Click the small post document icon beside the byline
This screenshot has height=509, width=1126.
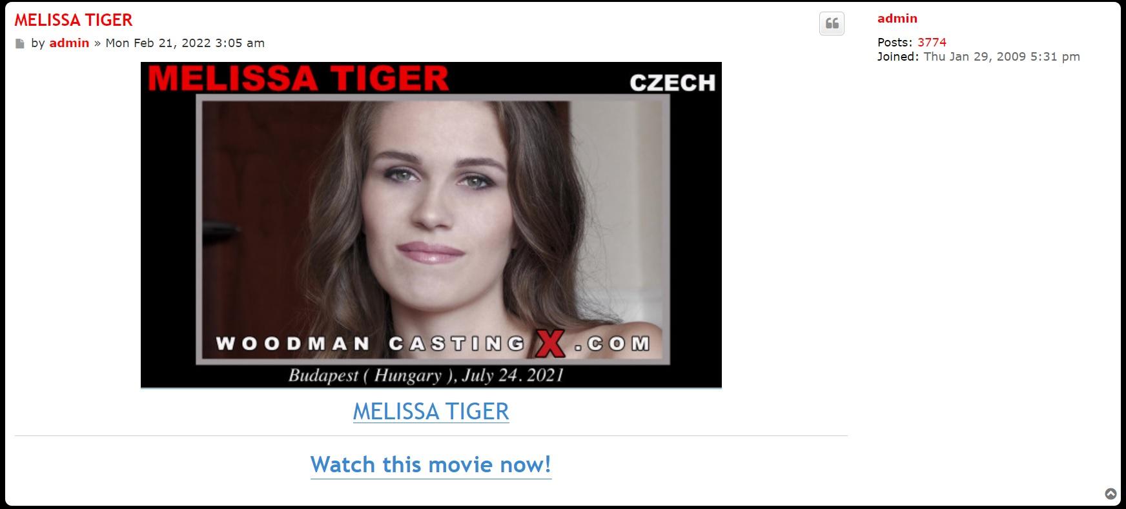(x=20, y=44)
